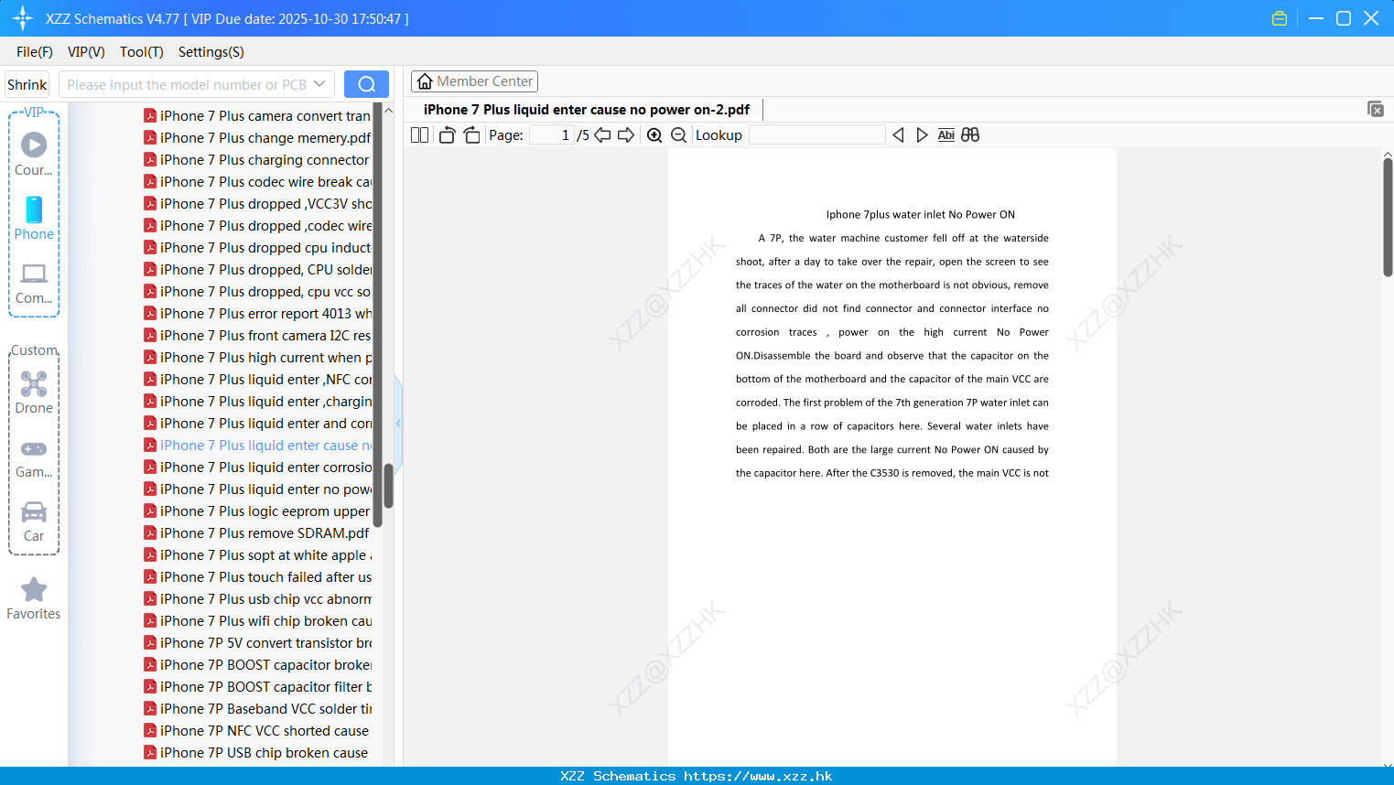Screen dimensions: 1394x785
Task: Open iPhone 7 Plus sopt at white apple file
Action: pyautogui.click(x=257, y=555)
